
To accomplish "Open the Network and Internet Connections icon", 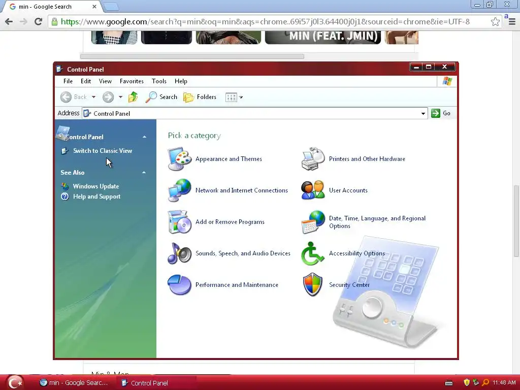I will tap(179, 190).
